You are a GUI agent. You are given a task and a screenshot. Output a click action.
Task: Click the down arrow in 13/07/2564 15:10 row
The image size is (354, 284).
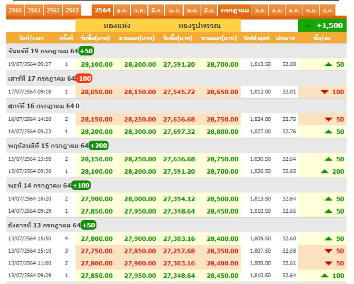coord(328,251)
